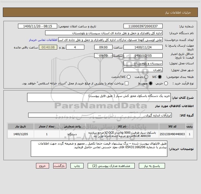Click the اطلاعات کالاهای مورد نیاز heading
The height and width of the screenshot is (194, 201).
click(x=174, y=106)
